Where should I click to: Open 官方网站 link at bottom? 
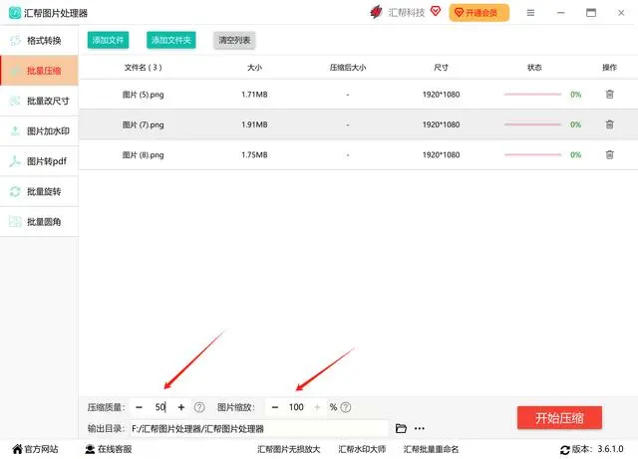pyautogui.click(x=36, y=449)
